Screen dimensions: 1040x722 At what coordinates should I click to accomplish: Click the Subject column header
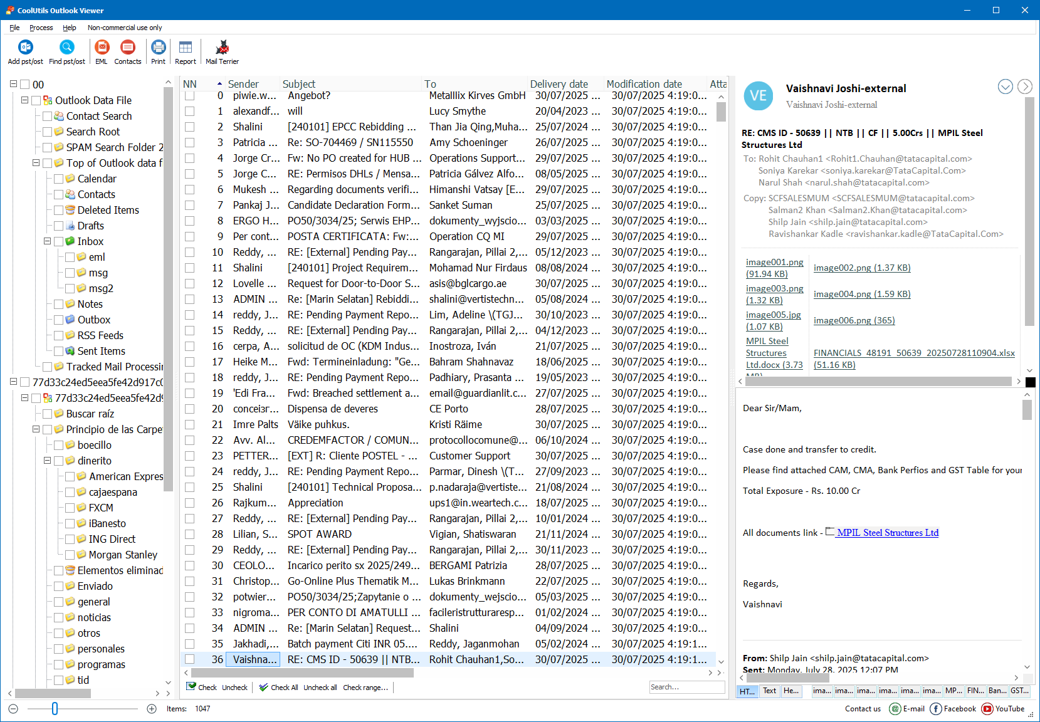coord(351,84)
